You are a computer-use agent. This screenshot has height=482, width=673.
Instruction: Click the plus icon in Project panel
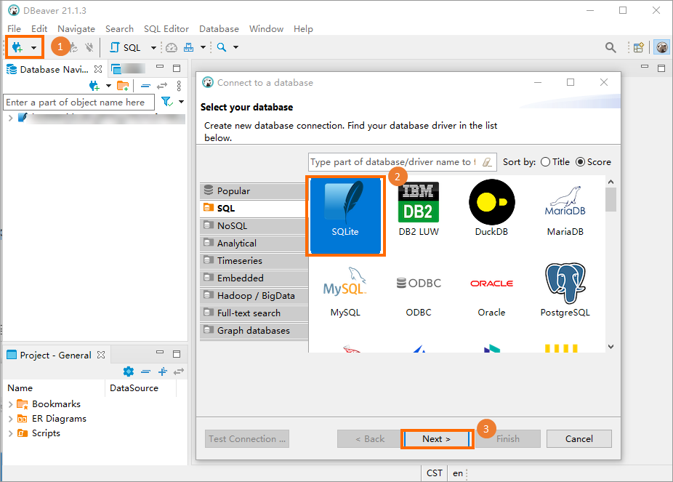pyautogui.click(x=162, y=371)
